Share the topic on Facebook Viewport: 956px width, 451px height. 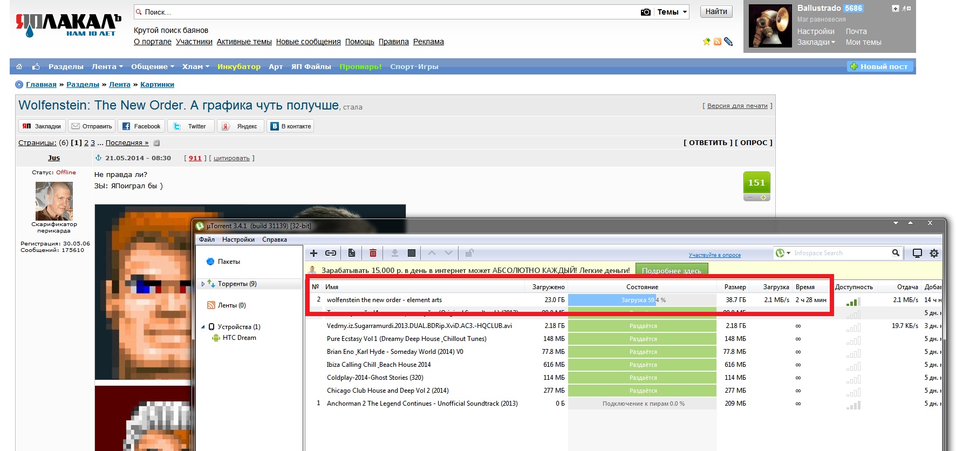tap(141, 126)
